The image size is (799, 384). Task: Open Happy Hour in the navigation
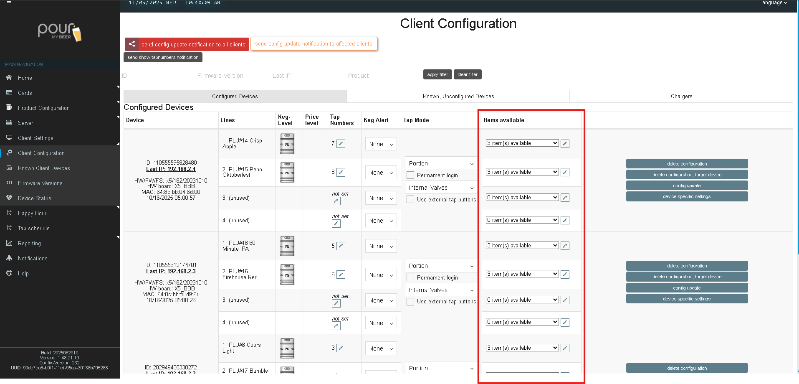coord(32,213)
